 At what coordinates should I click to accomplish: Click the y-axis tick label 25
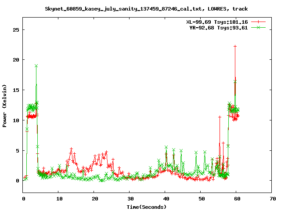[16, 30]
